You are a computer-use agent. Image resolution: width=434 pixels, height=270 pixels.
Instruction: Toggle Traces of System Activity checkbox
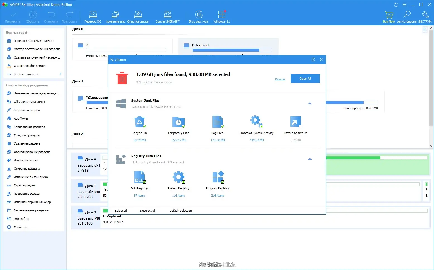pyautogui.click(x=262, y=127)
